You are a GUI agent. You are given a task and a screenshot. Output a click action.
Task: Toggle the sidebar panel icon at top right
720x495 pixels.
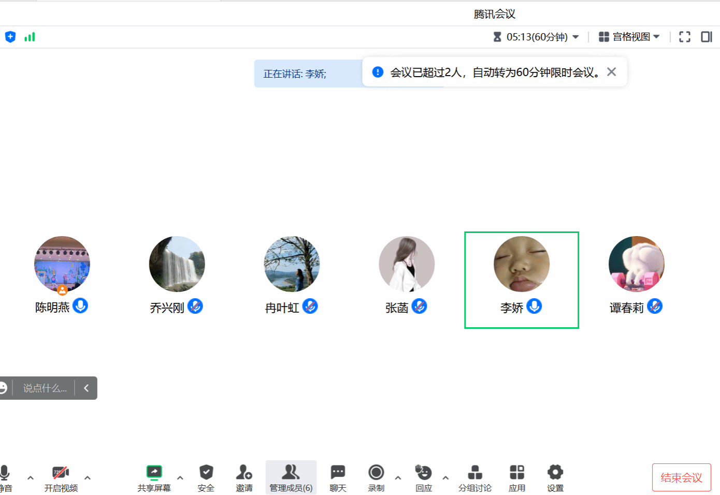pyautogui.click(x=706, y=37)
